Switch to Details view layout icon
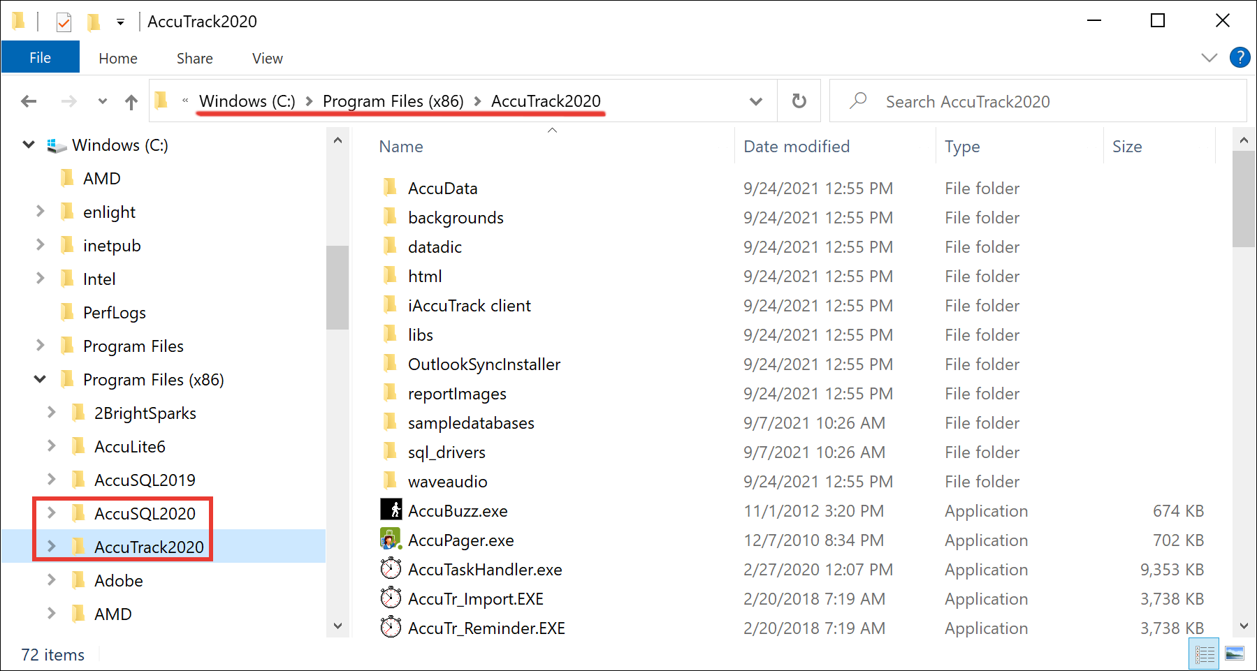 pos(1205,654)
